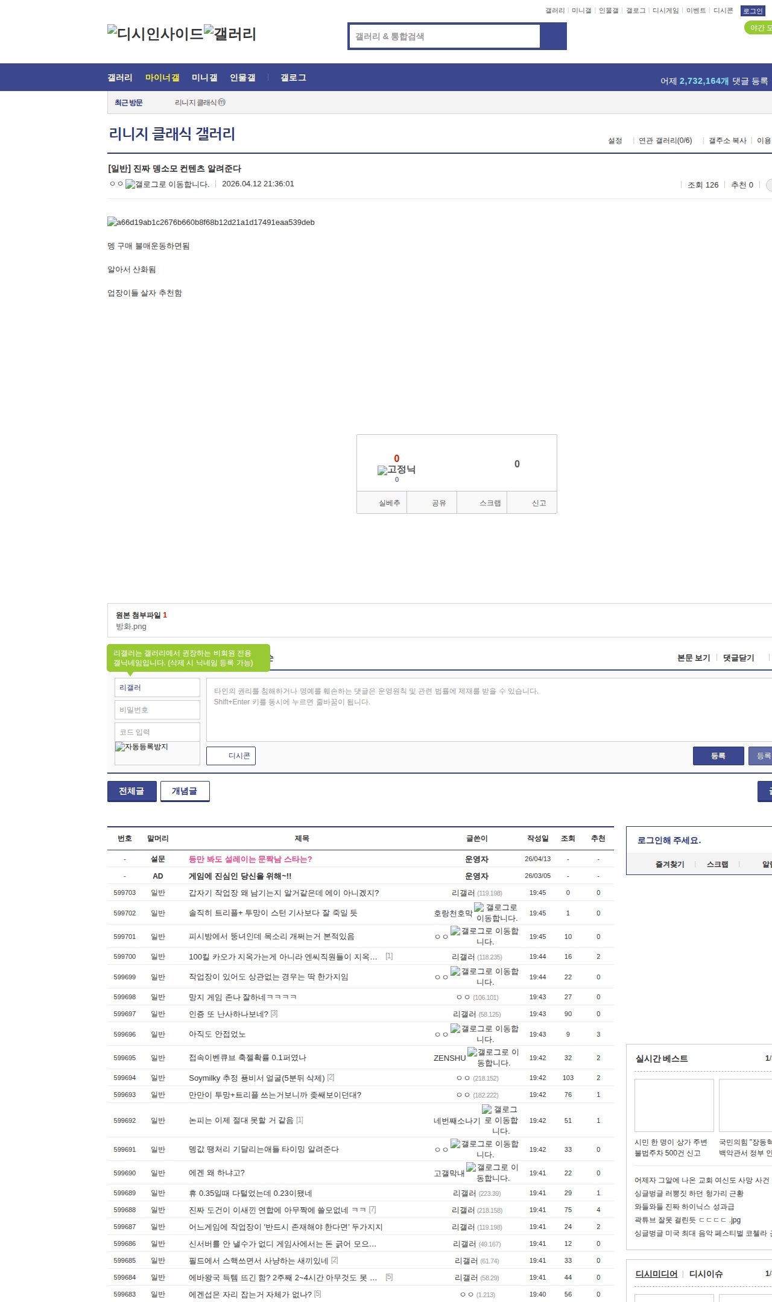
Task: Open 고갤막내's 갤로그 icon
Action: pos(493,1172)
